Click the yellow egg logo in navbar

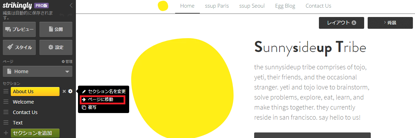point(163,6)
